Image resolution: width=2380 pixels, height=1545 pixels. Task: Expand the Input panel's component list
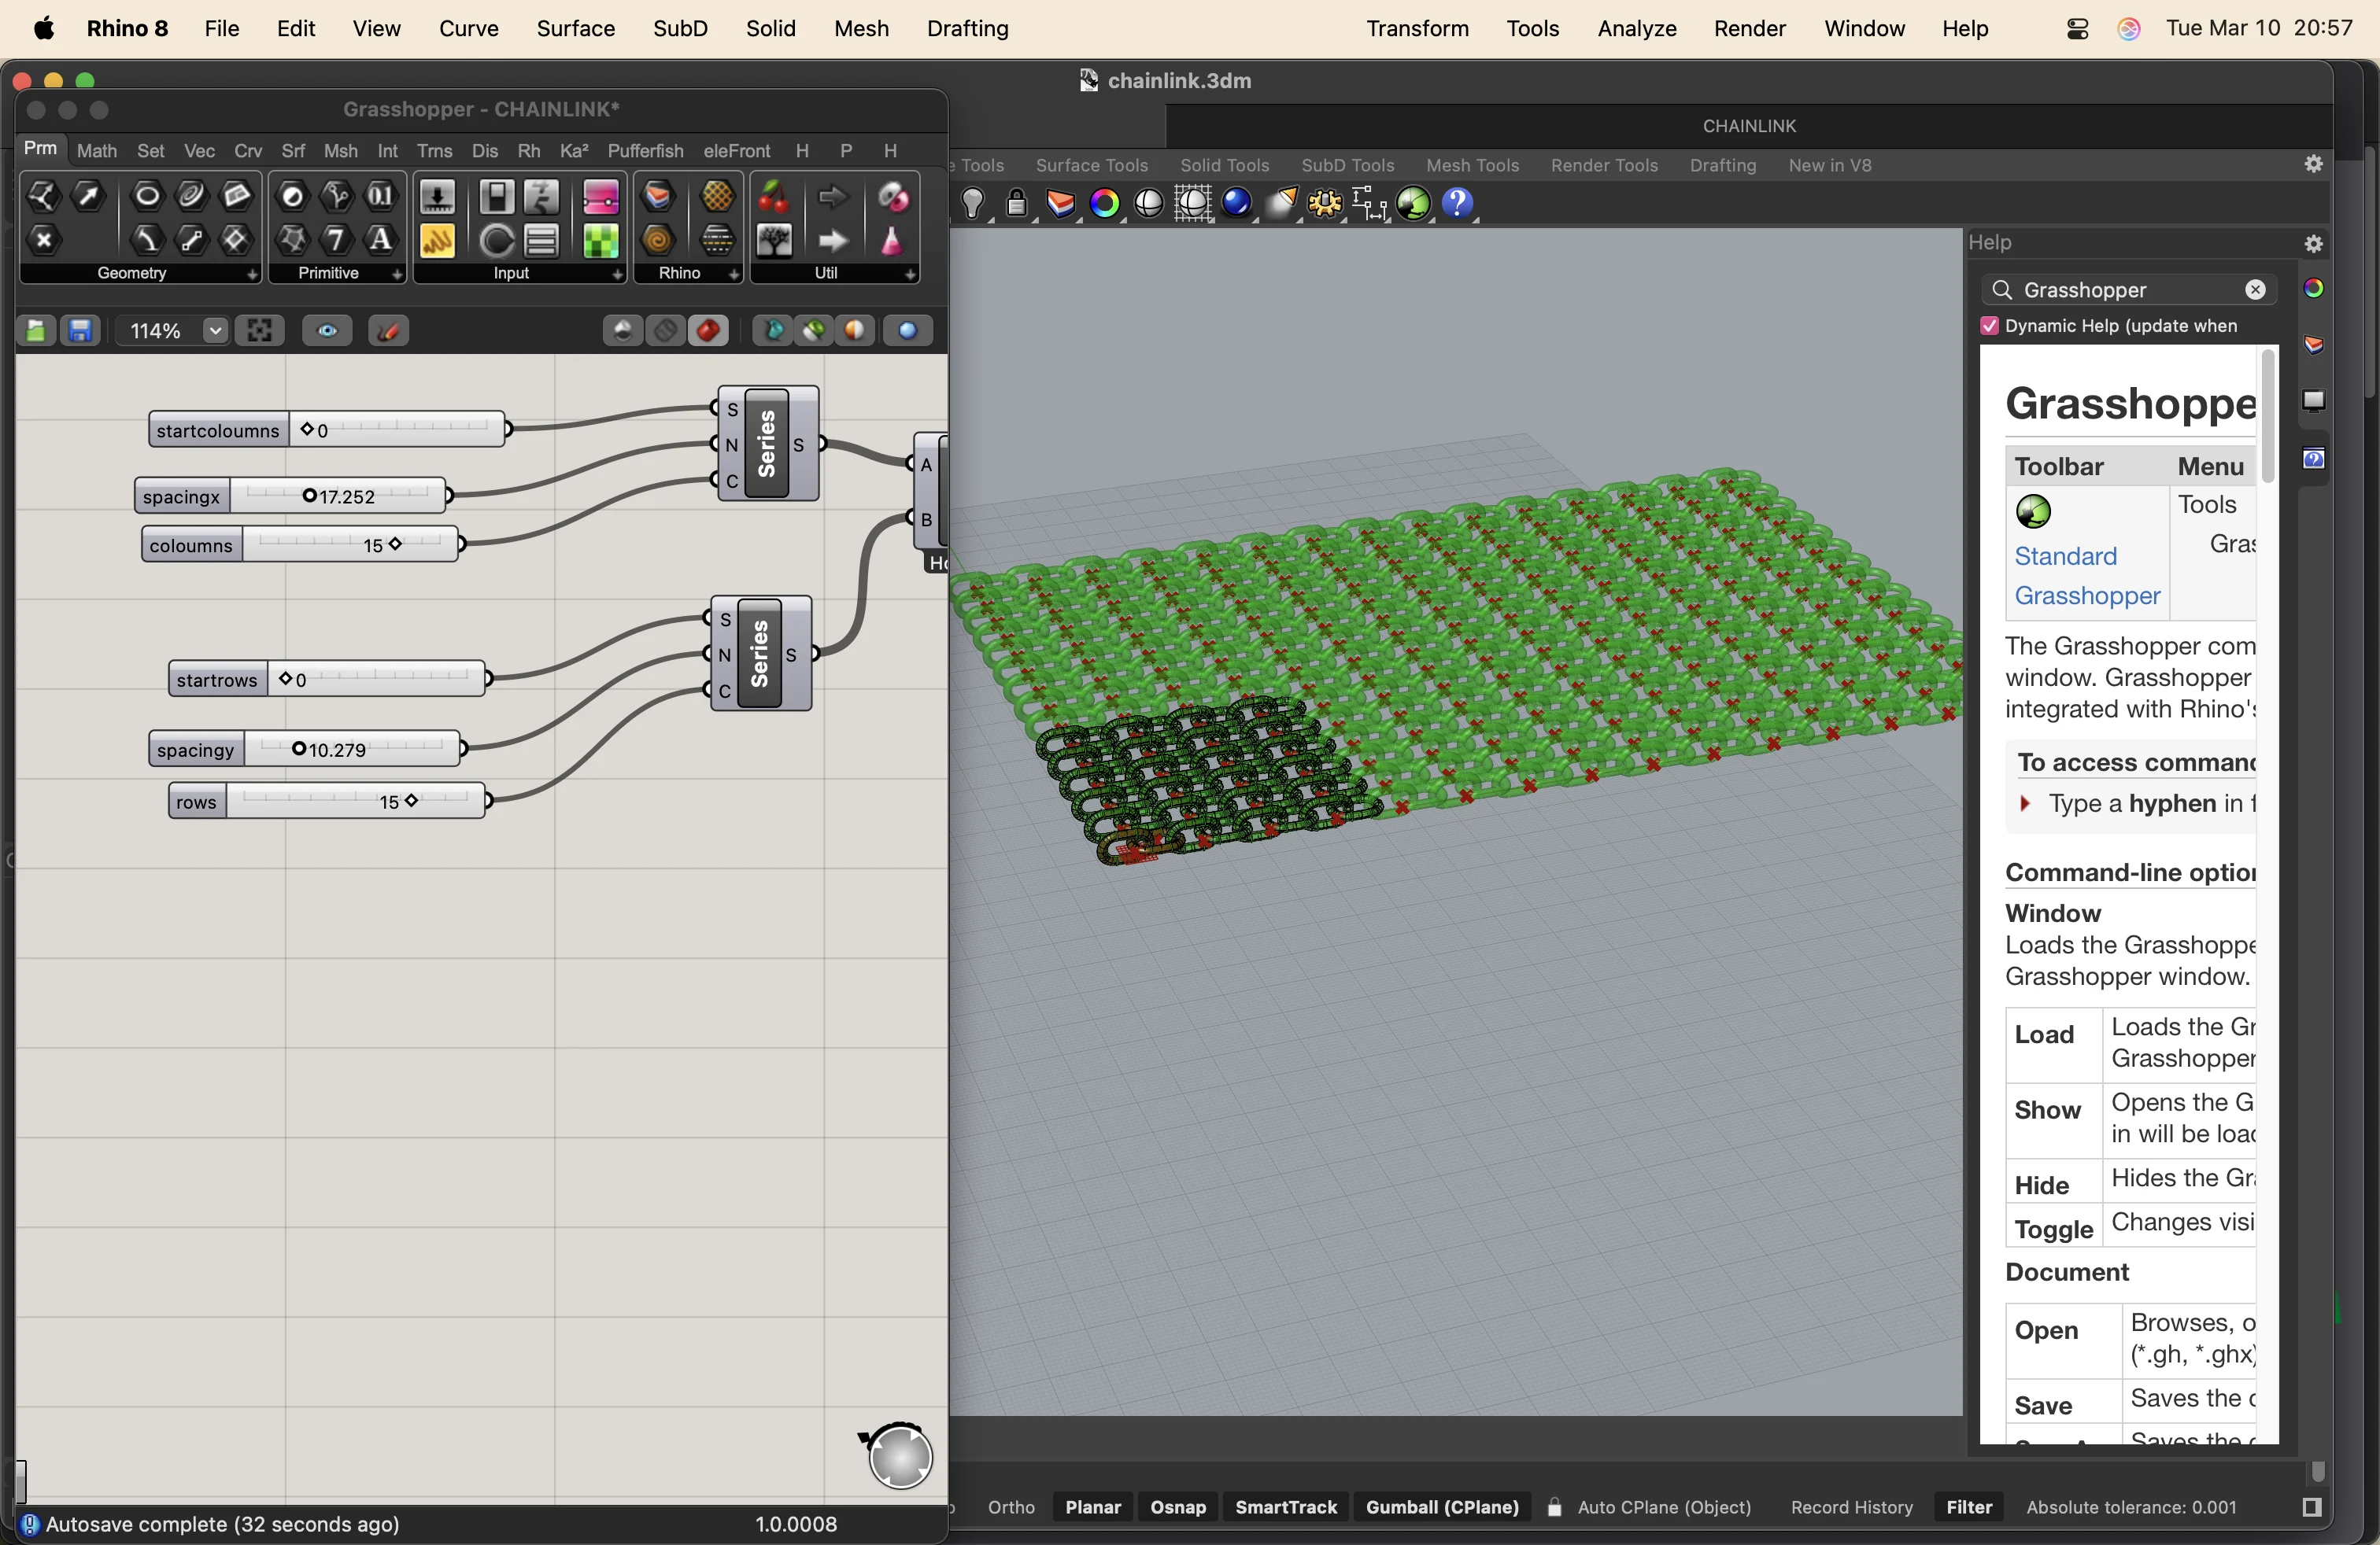pyautogui.click(x=617, y=274)
